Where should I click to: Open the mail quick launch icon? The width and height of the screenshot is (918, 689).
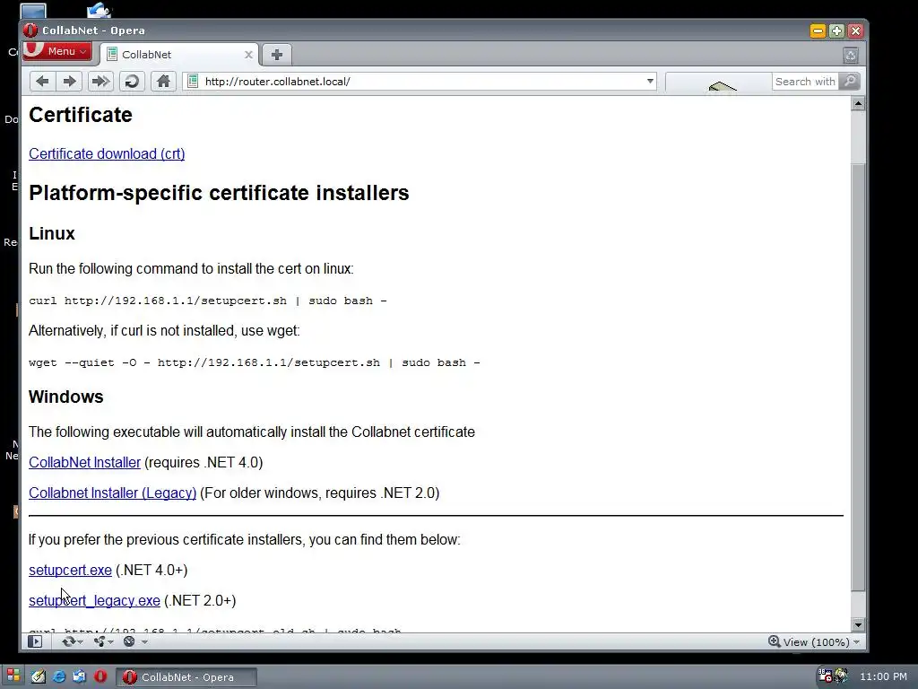click(80, 676)
